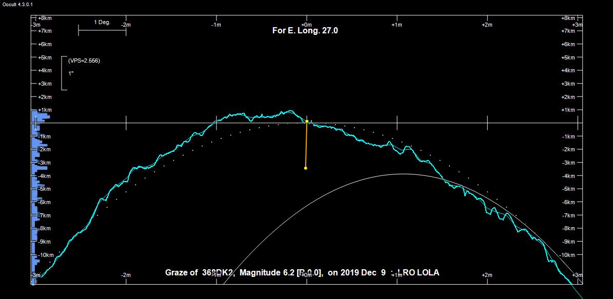Click the '+2m' label on bottom axis
The image size is (613, 299).
pos(487,275)
